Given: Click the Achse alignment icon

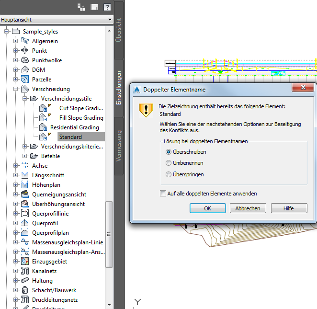Looking at the screenshot, I should coord(25,165).
